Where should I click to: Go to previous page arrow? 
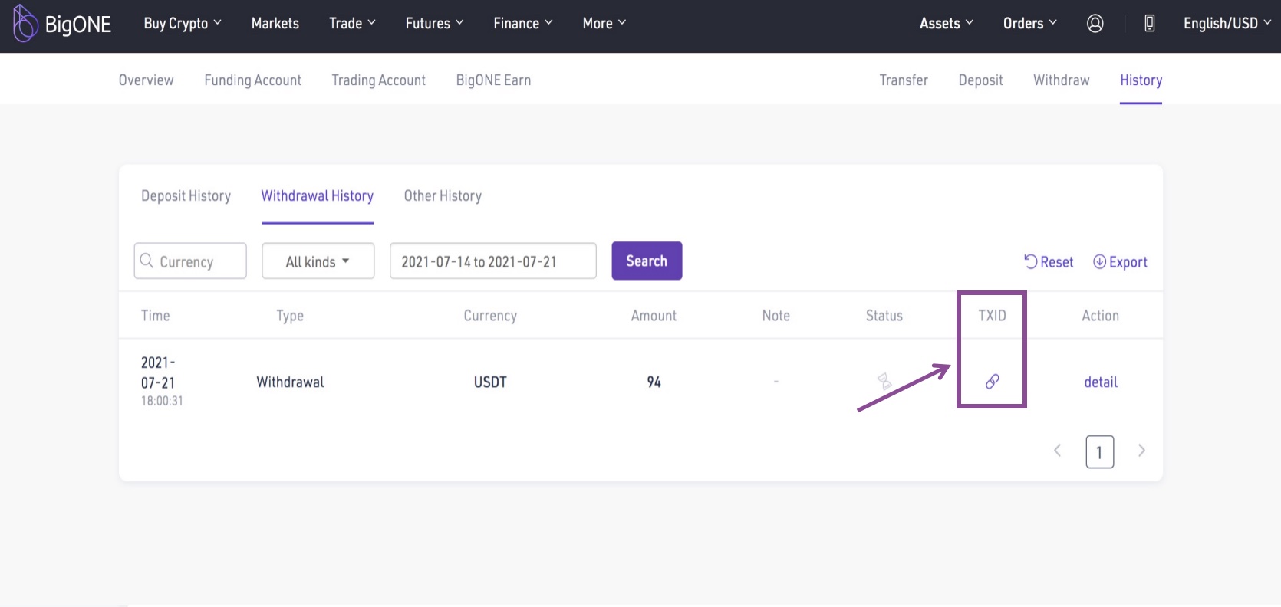coord(1057,451)
